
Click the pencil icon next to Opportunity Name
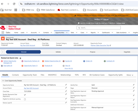pyautogui.click(x=66, y=85)
